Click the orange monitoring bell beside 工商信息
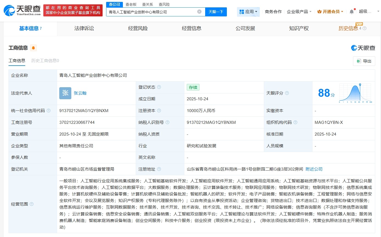 33,48
